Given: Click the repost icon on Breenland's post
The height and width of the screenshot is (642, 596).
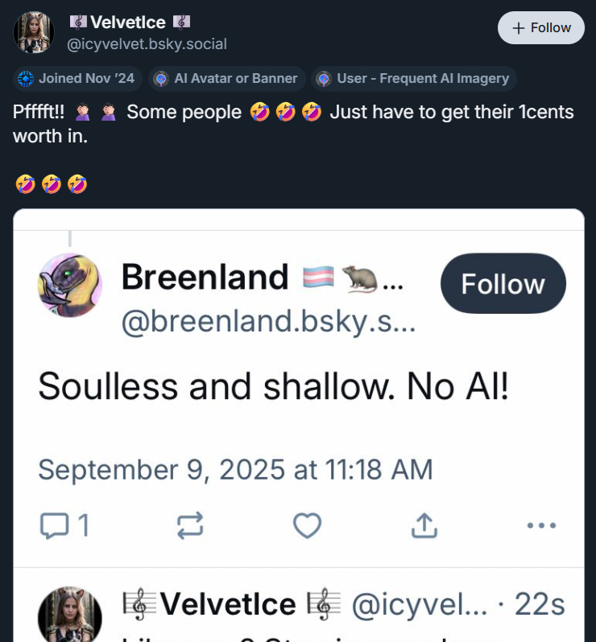Looking at the screenshot, I should click(189, 525).
